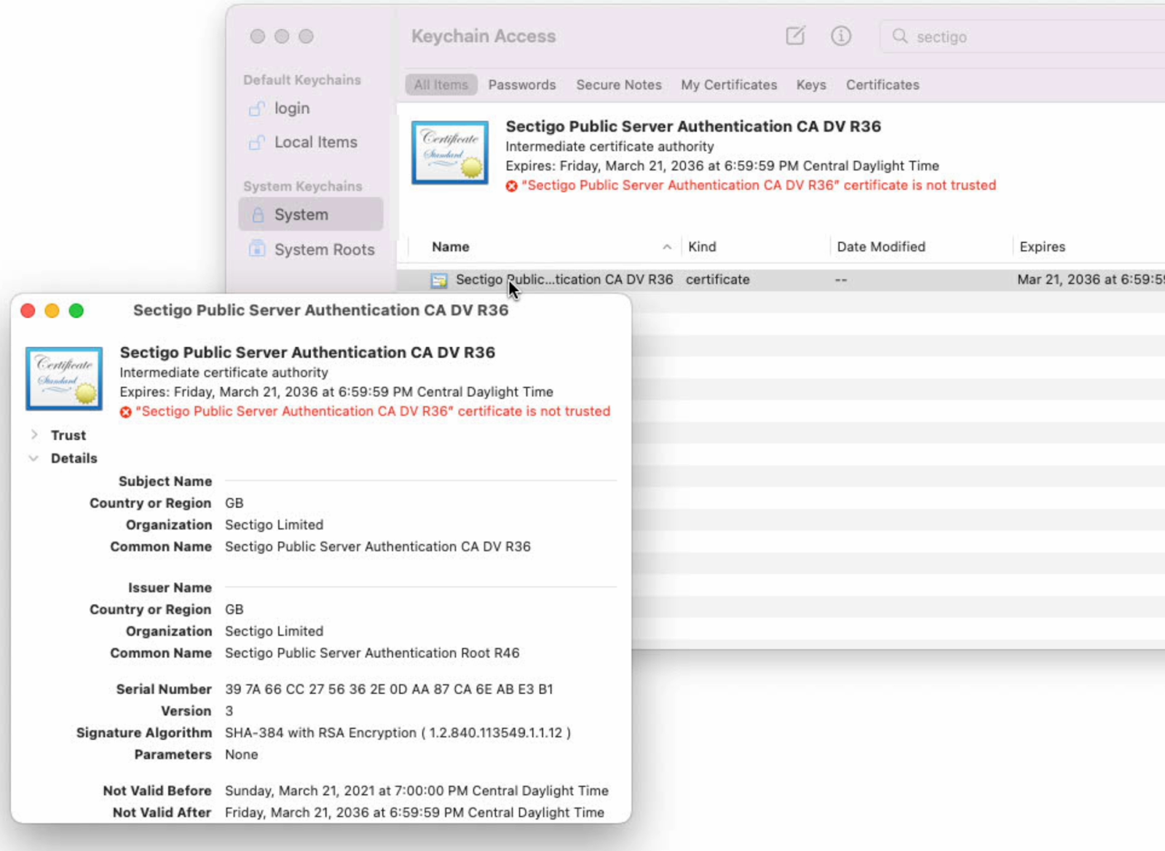
Task: Click issuer Country or Region GB value
Action: coord(234,610)
